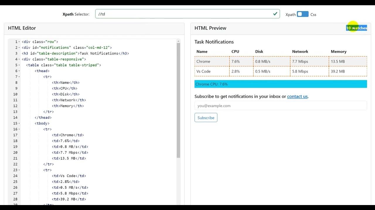Collapse the thead fold at line 6
Screen dimensions: 375x210
point(19,71)
